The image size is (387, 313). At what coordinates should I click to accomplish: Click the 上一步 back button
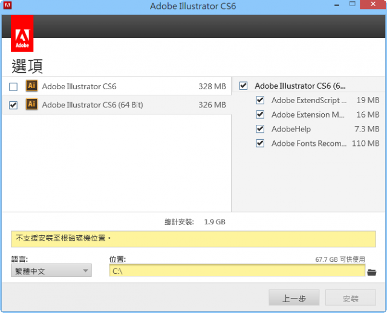pyautogui.click(x=294, y=298)
